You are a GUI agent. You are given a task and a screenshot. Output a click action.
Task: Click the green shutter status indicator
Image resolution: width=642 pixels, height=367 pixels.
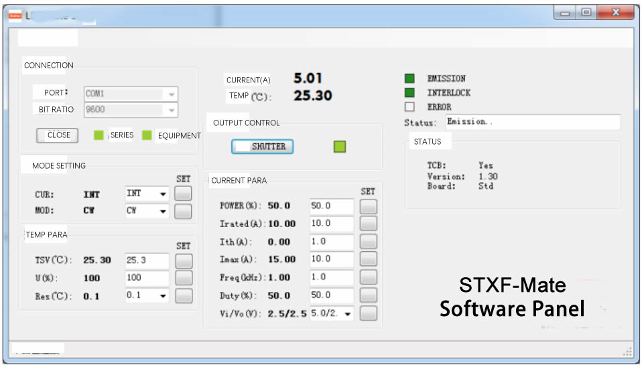point(340,147)
